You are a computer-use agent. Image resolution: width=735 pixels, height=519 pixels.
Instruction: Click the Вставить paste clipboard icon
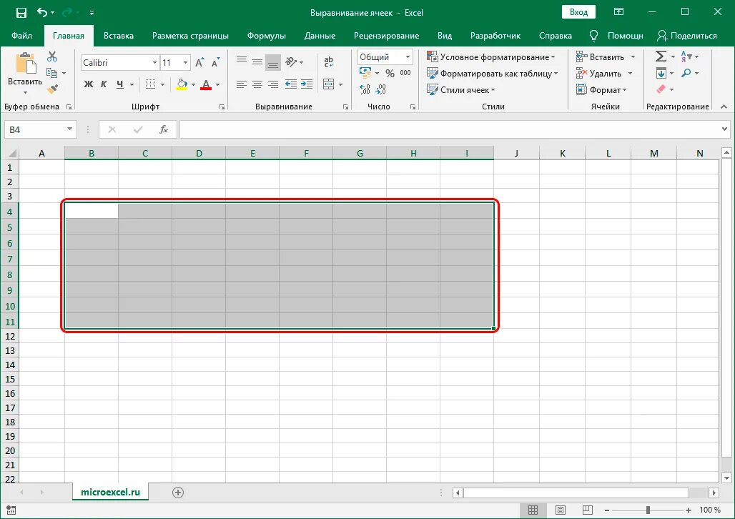[25, 64]
